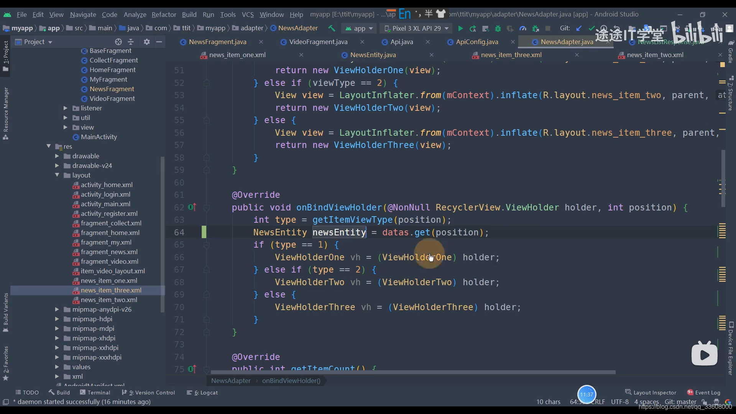The height and width of the screenshot is (414, 736).
Task: Open the Refactor menu
Action: click(164, 15)
